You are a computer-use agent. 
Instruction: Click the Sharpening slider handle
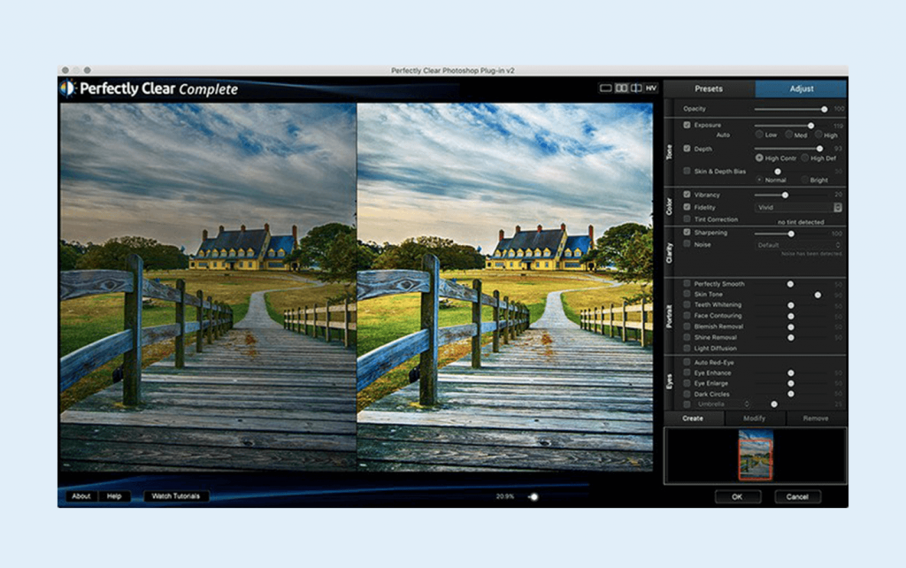coord(790,234)
